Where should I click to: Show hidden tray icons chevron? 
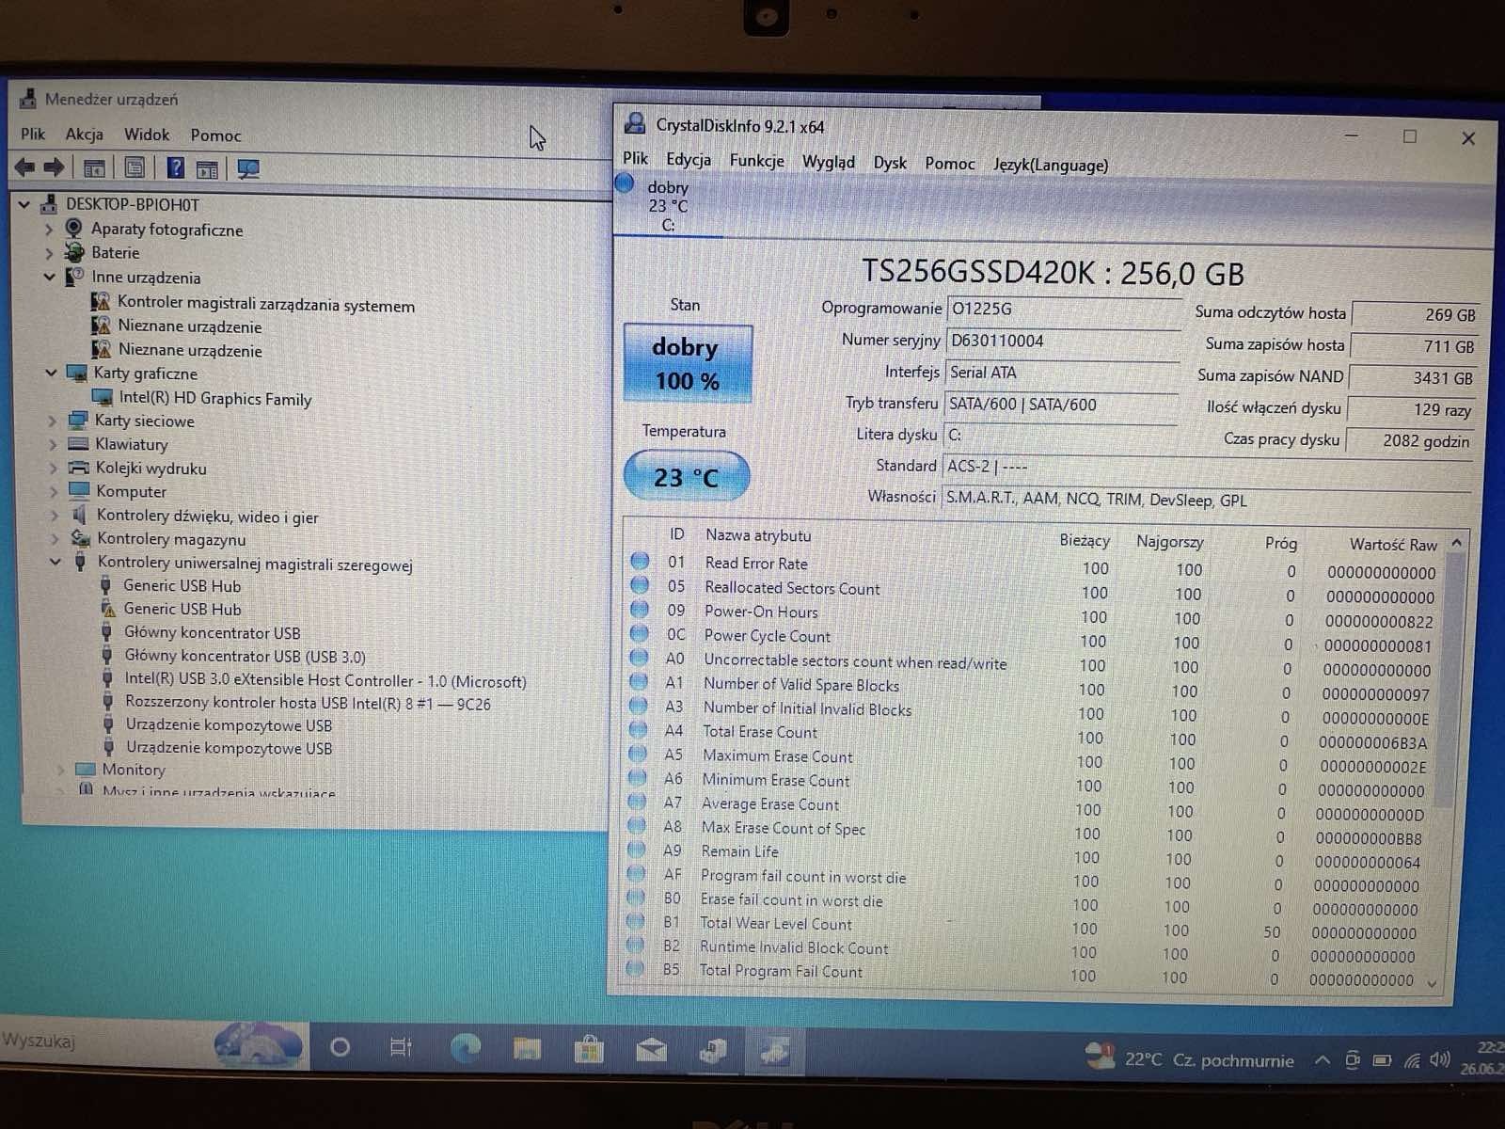1322,1060
